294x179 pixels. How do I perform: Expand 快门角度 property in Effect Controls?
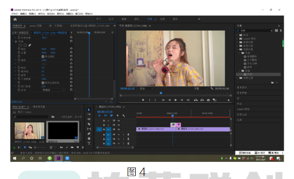pos(15,87)
